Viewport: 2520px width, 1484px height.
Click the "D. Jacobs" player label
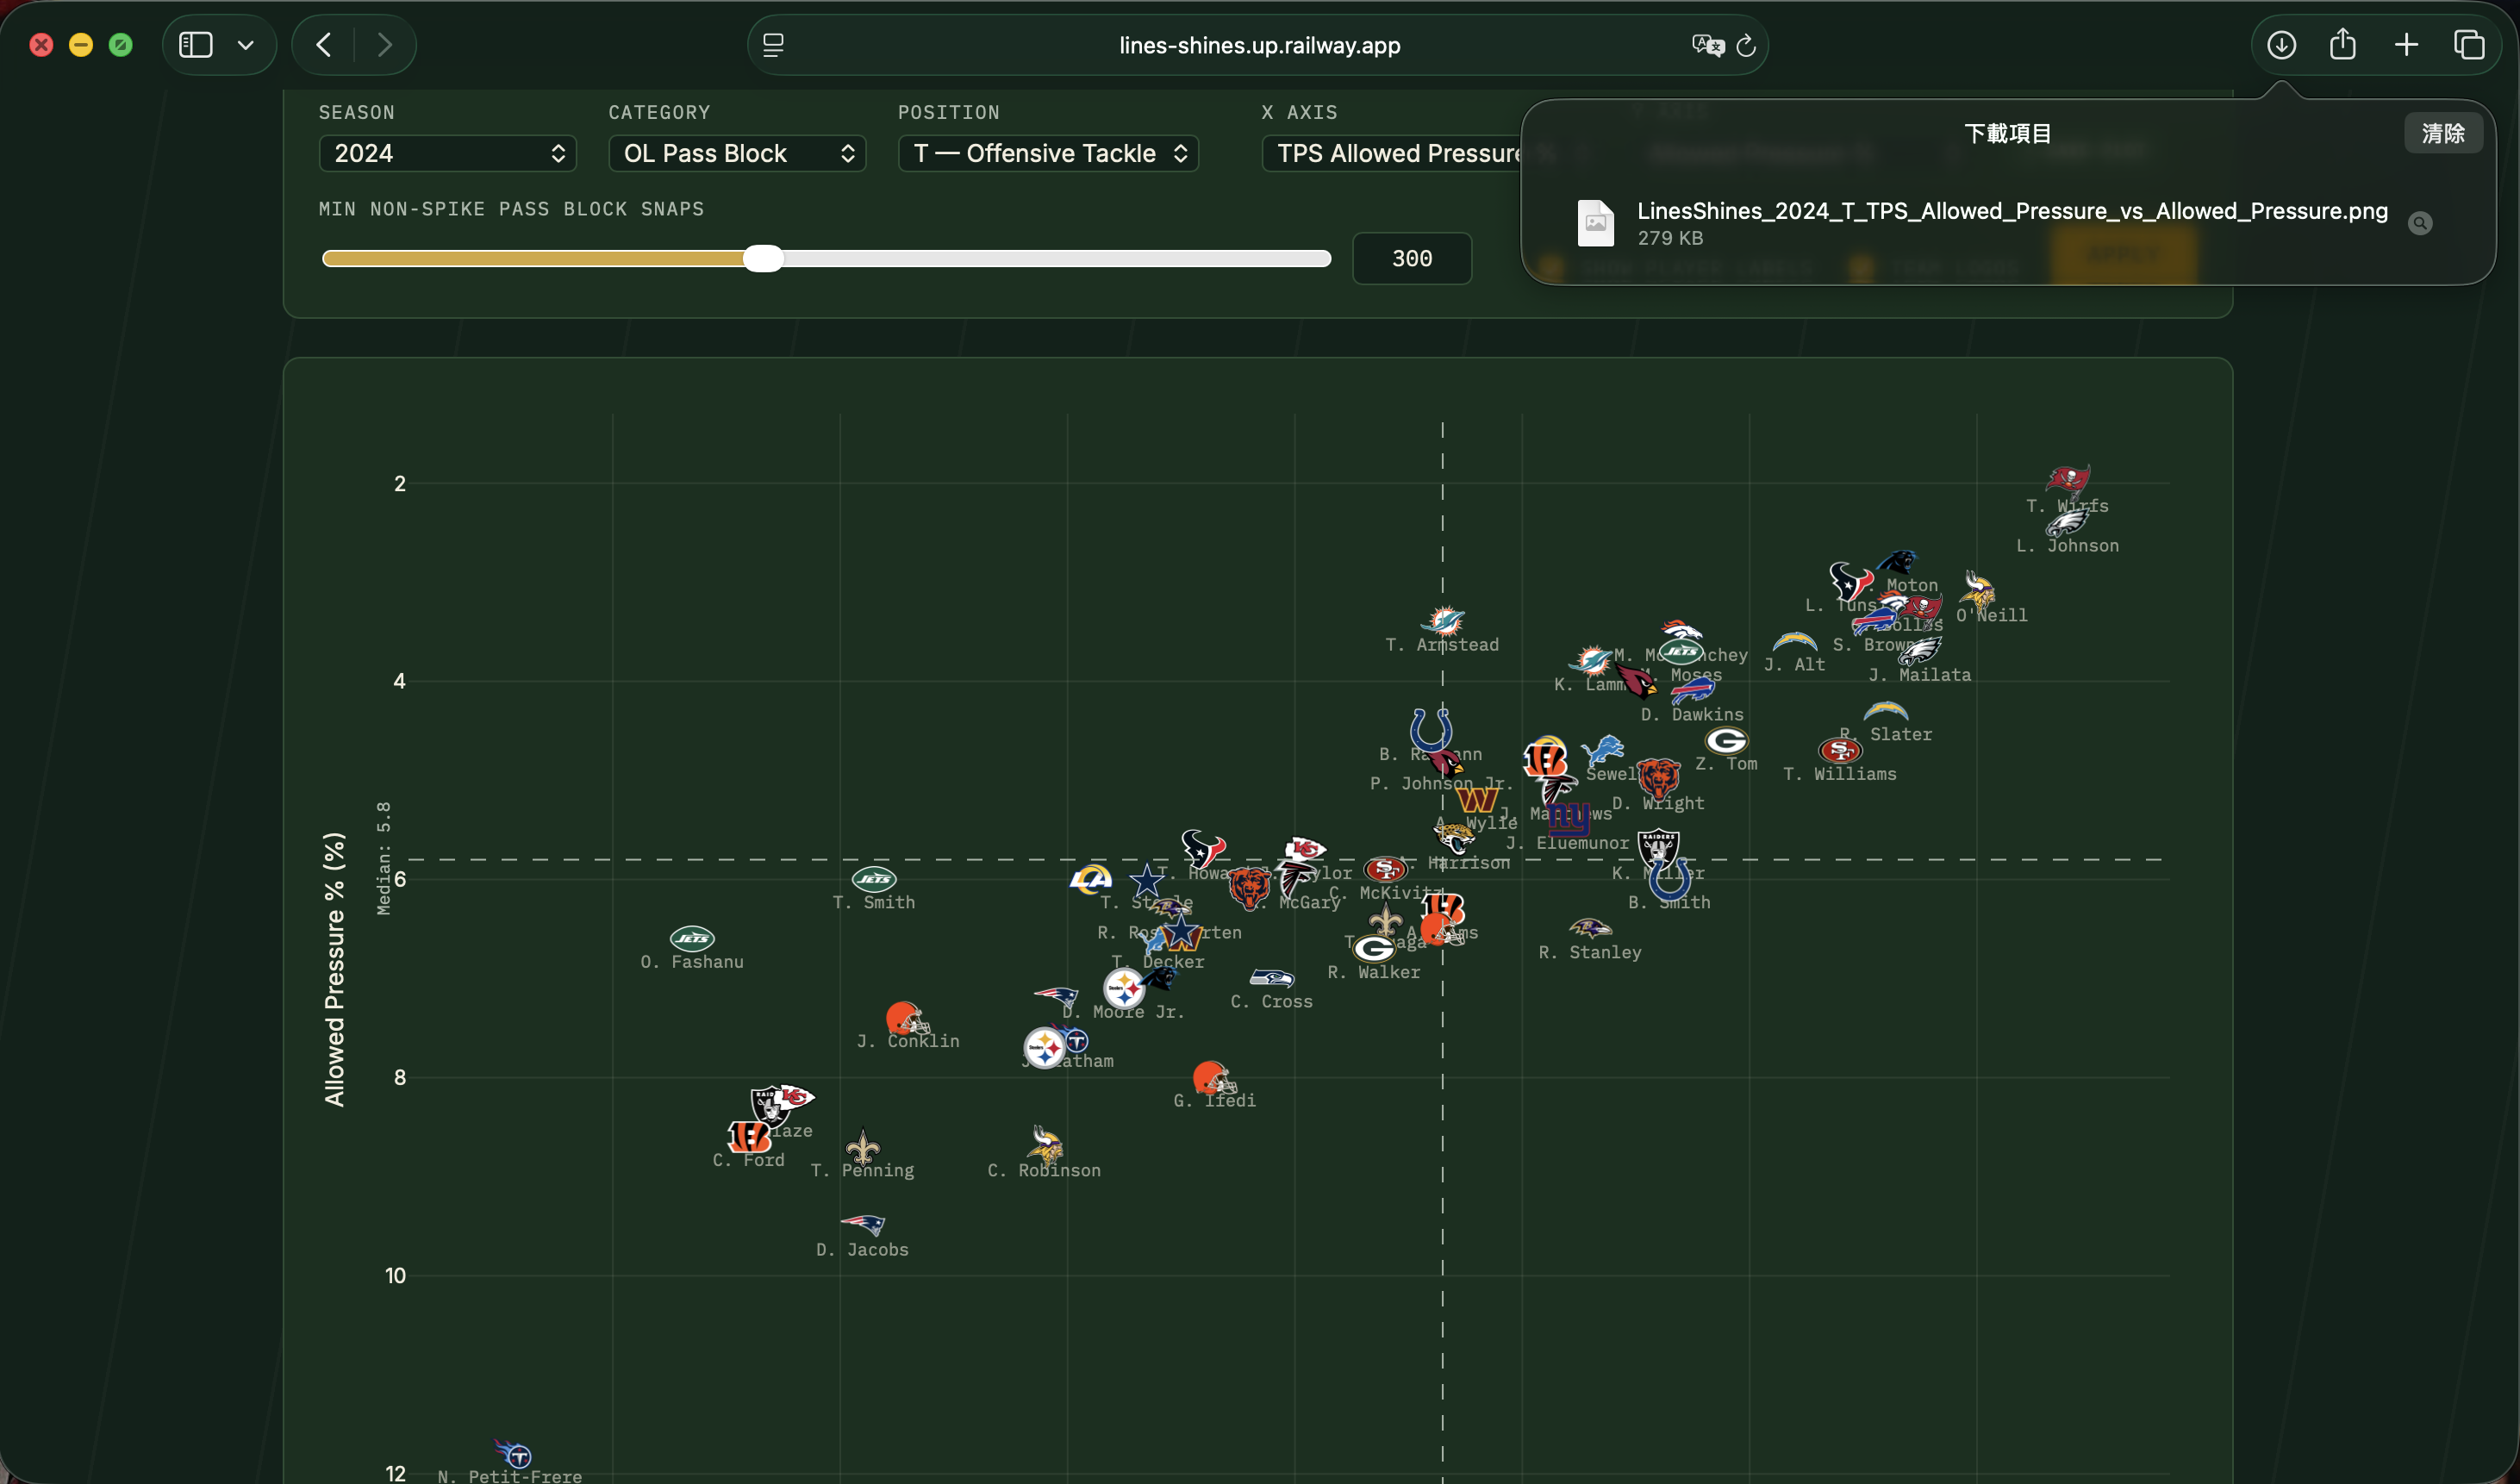[862, 1249]
